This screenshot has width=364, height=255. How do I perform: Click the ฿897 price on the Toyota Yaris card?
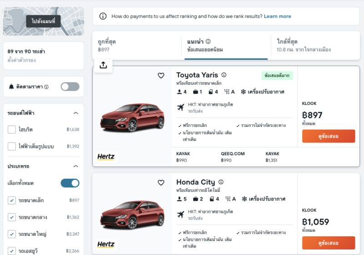click(x=312, y=115)
